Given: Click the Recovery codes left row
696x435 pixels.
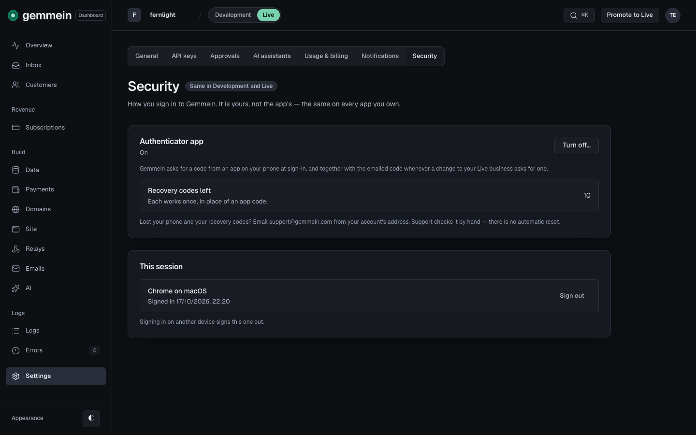Looking at the screenshot, I should point(369,196).
